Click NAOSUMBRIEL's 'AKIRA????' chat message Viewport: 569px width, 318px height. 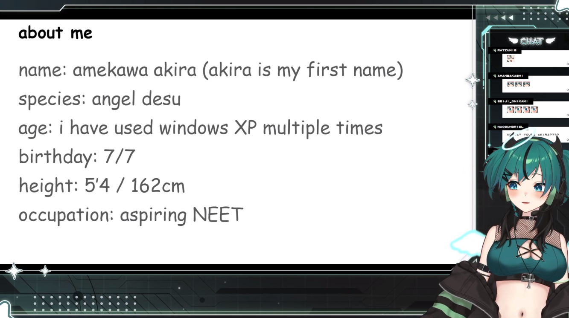pyautogui.click(x=533, y=135)
